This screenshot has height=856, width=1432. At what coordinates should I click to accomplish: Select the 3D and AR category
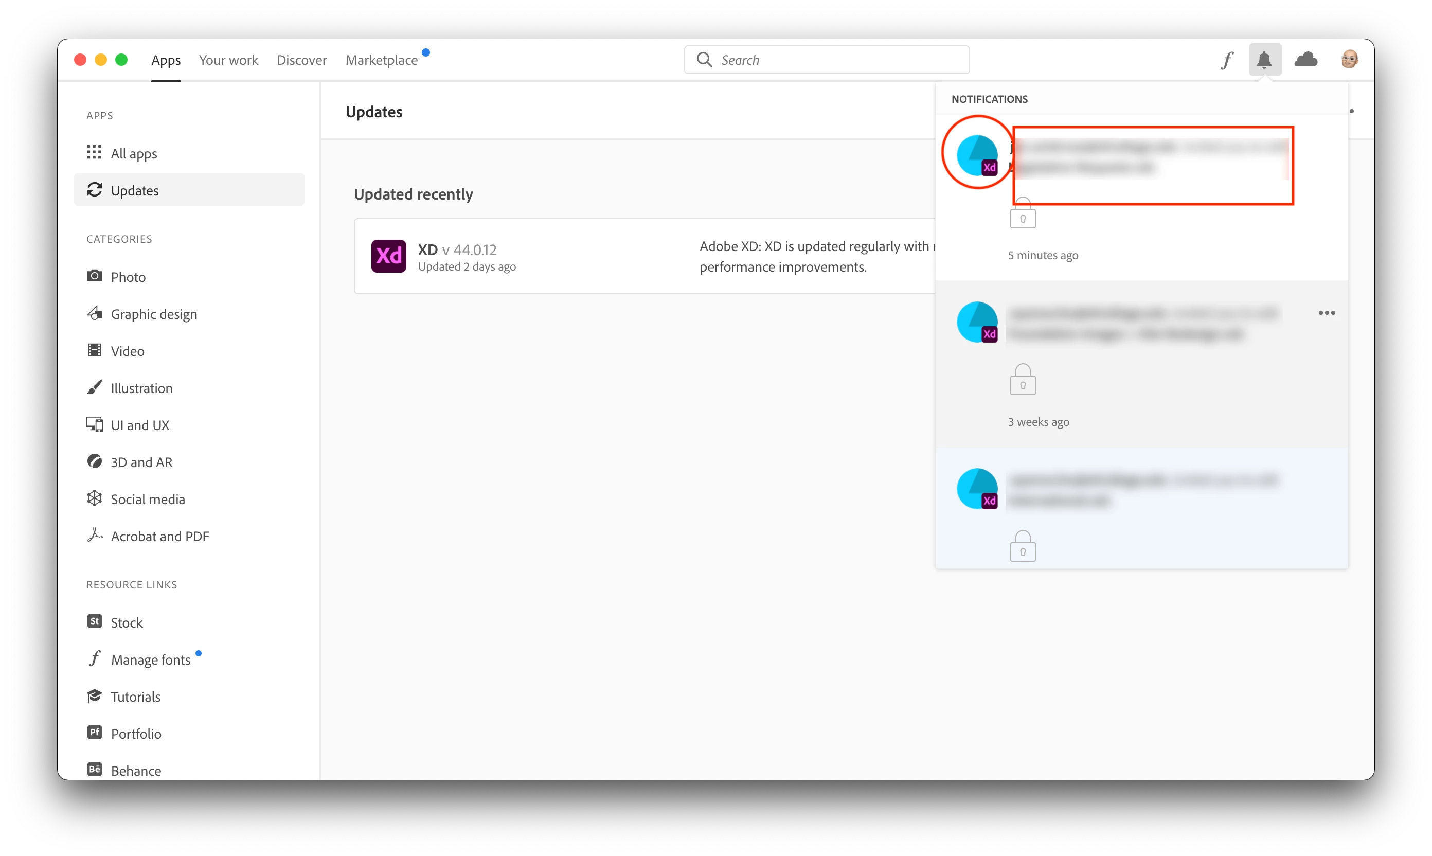click(141, 462)
